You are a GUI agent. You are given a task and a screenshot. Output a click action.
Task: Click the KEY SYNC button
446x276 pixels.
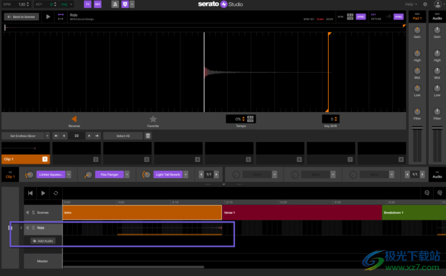(399, 17)
